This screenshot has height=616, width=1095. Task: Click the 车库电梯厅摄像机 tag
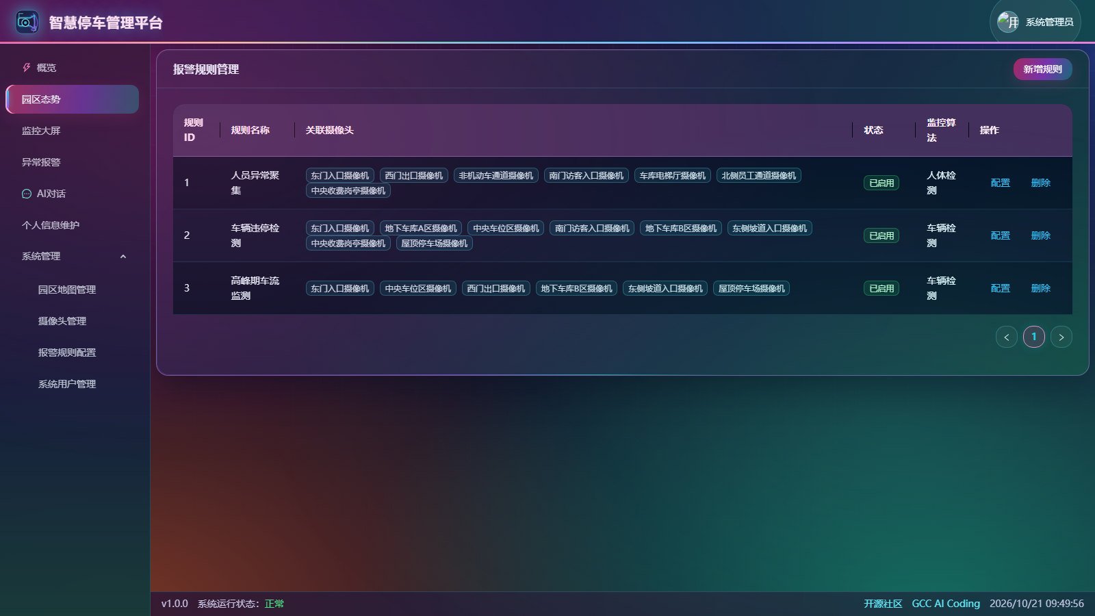point(673,176)
